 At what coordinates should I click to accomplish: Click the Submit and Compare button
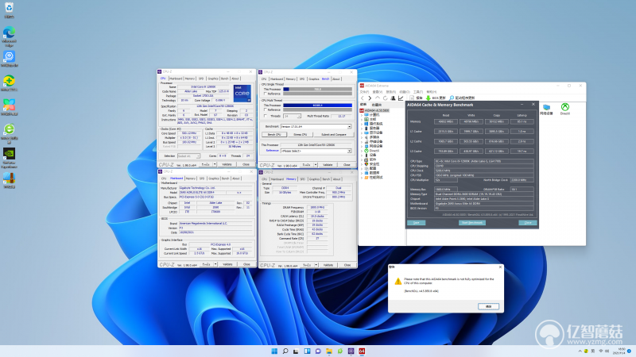pyautogui.click(x=334, y=134)
